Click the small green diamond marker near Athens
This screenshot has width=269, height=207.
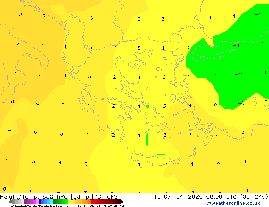(x=147, y=106)
